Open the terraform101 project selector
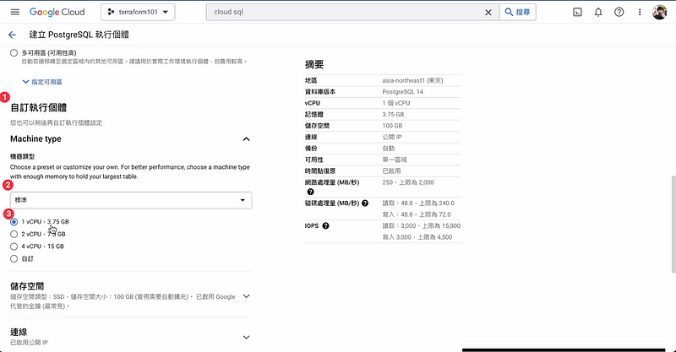The height and width of the screenshot is (352, 676). 138,12
